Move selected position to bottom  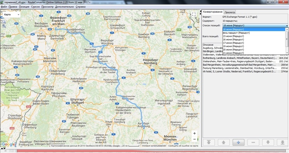click(283, 142)
